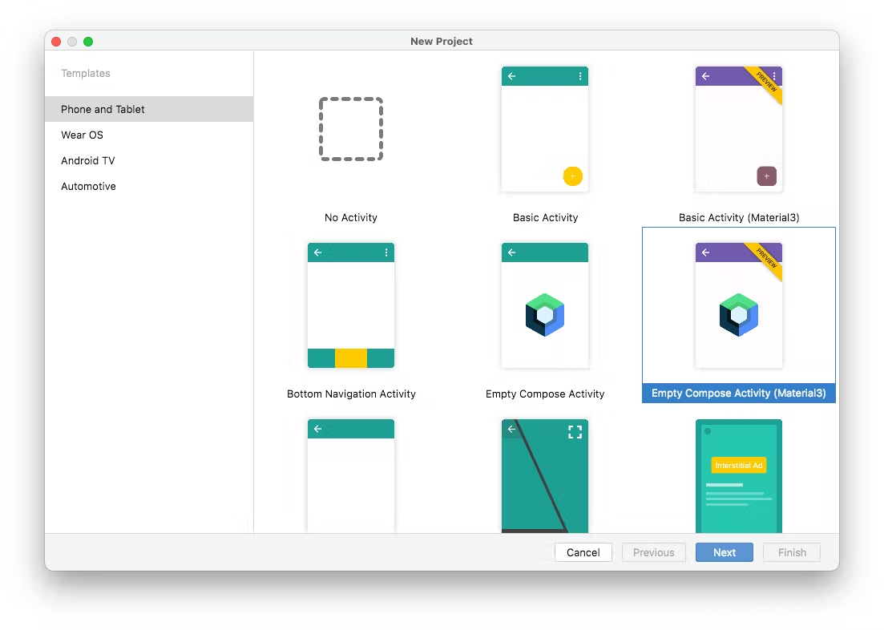Switch to Android TV templates
The image size is (884, 630).
[149, 161]
